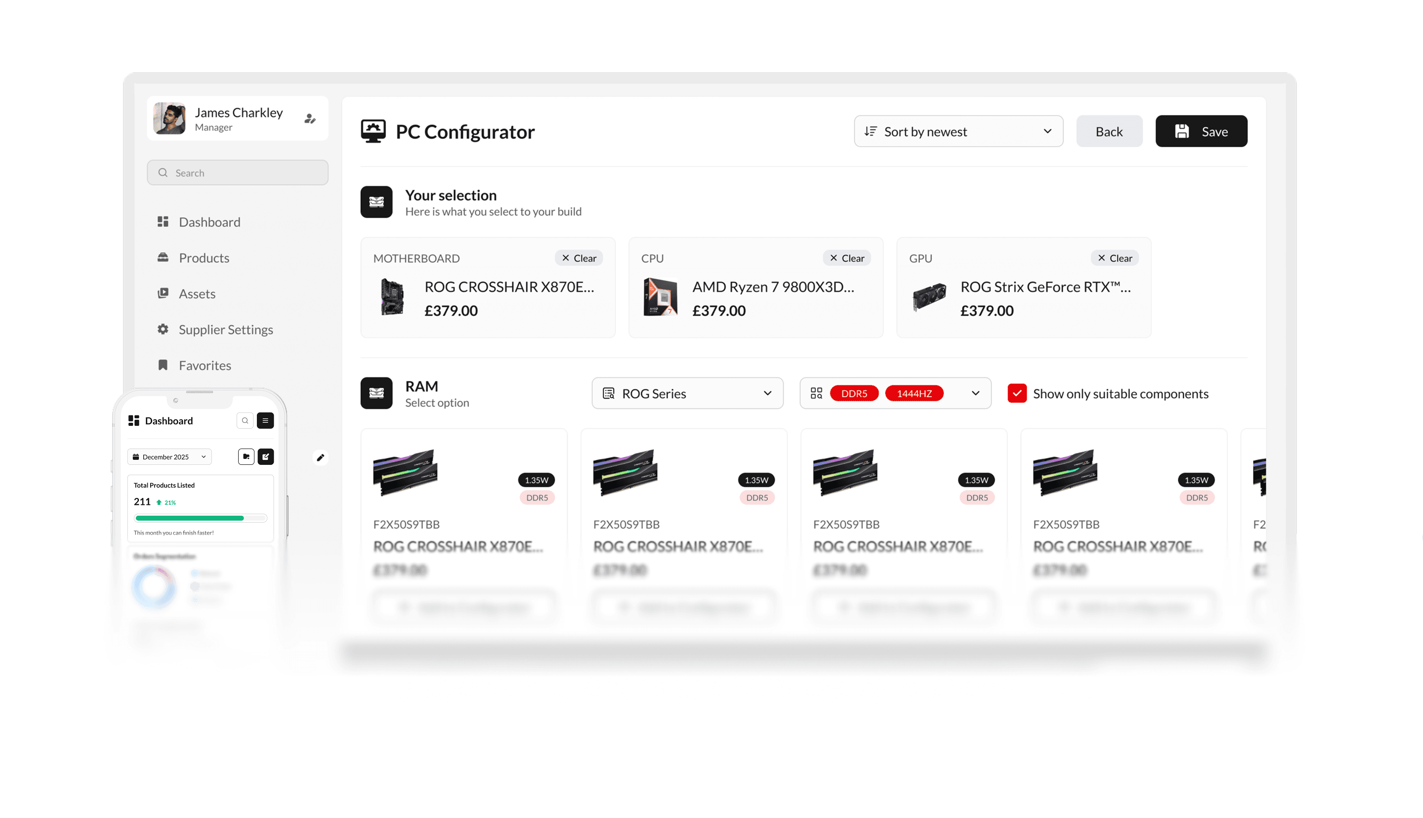Open Dashboard in the sidebar
Screen dimensions: 1423x818
point(209,222)
